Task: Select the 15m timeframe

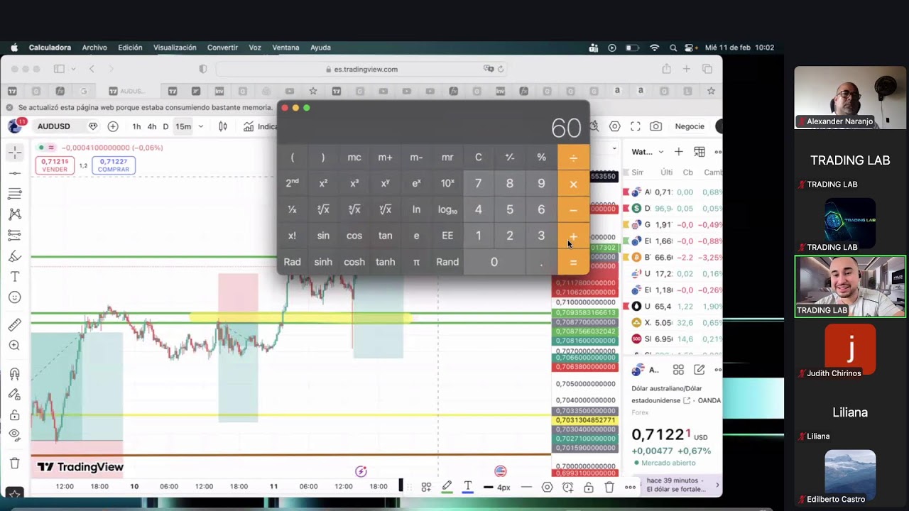Action: [x=183, y=126]
